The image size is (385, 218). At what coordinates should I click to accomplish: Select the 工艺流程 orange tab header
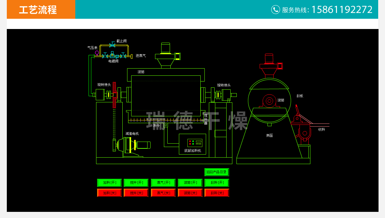38,10
